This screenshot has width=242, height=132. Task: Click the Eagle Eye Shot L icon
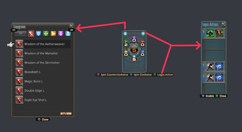tap(19, 100)
